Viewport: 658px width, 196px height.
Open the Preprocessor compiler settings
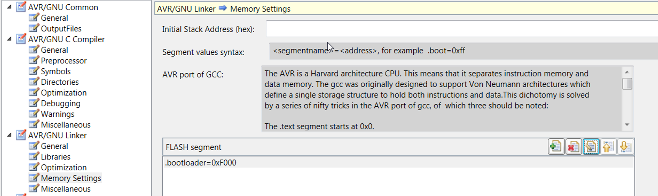point(64,61)
